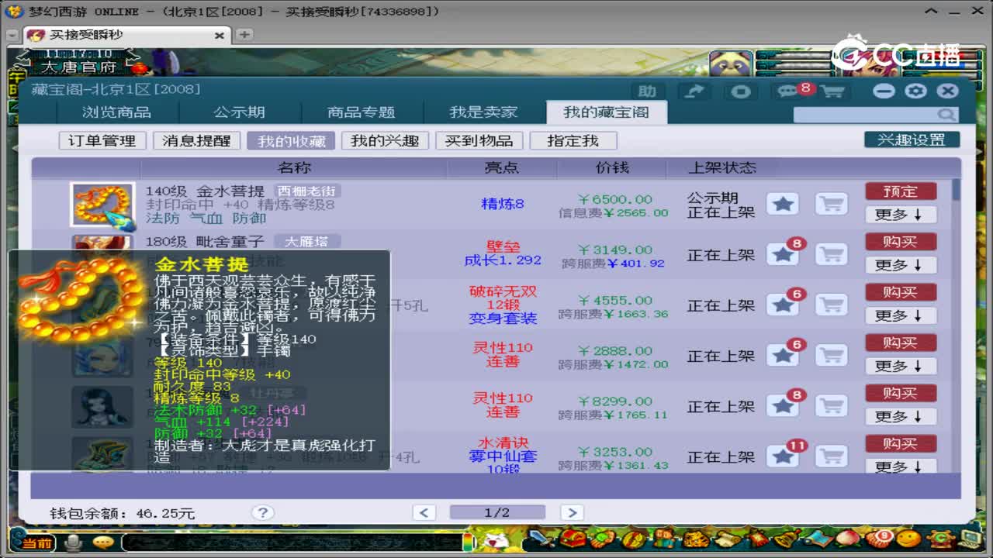Viewport: 993px width, 558px height.
Task: Open 订单管理 sub-section
Action: coord(102,140)
